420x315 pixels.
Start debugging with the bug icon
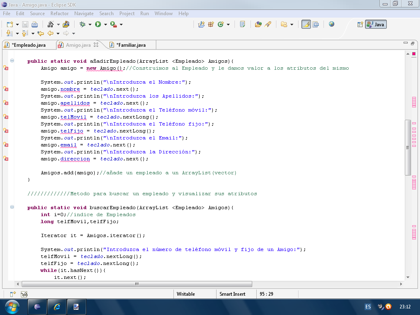tap(82, 24)
